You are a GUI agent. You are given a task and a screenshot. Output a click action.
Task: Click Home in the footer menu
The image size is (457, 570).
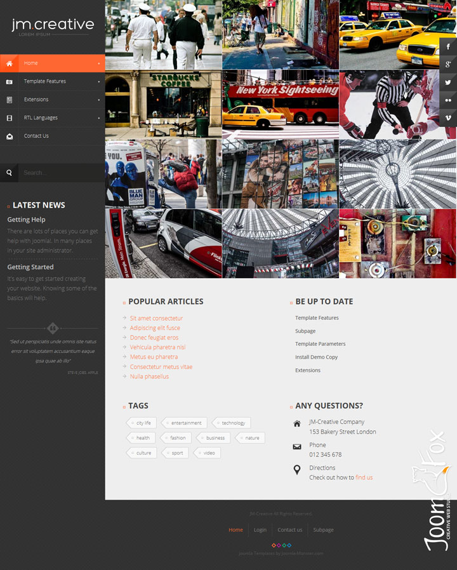(235, 529)
